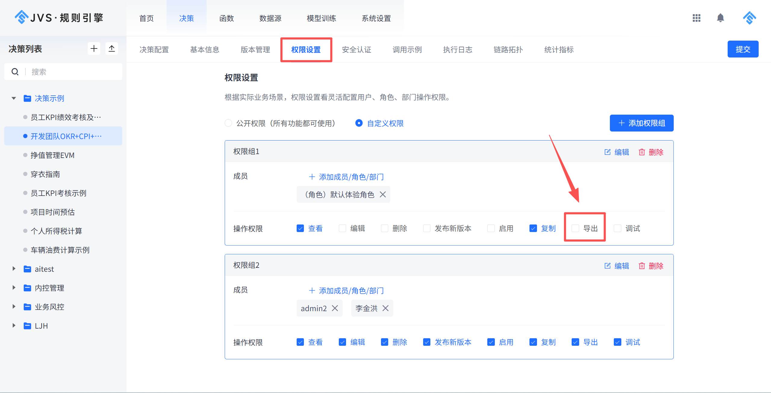
Task: Uncheck 复制 in 权限组1
Action: (x=533, y=228)
